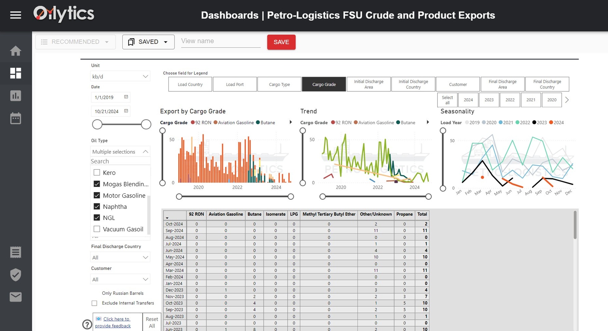Screen dimensions: 608x331
Task: Toggle the Kero checkbox
Action: 97,172
